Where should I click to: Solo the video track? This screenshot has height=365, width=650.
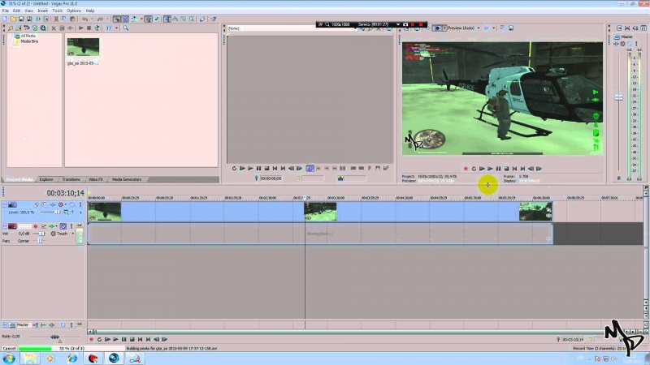pos(80,204)
